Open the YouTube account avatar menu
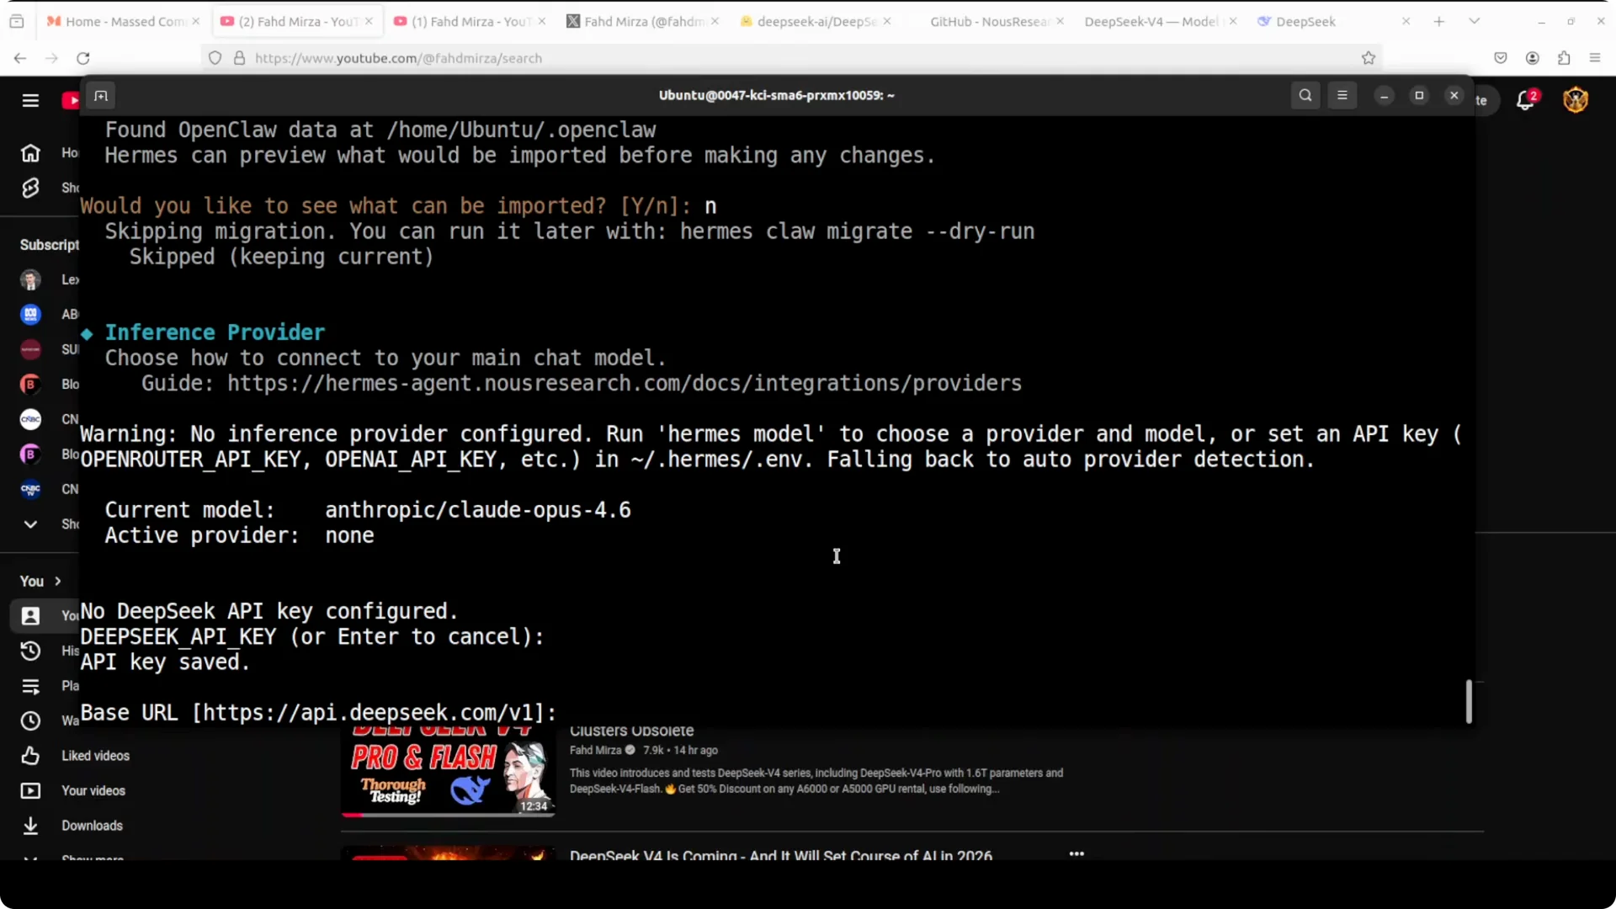1616x909 pixels. (1576, 100)
